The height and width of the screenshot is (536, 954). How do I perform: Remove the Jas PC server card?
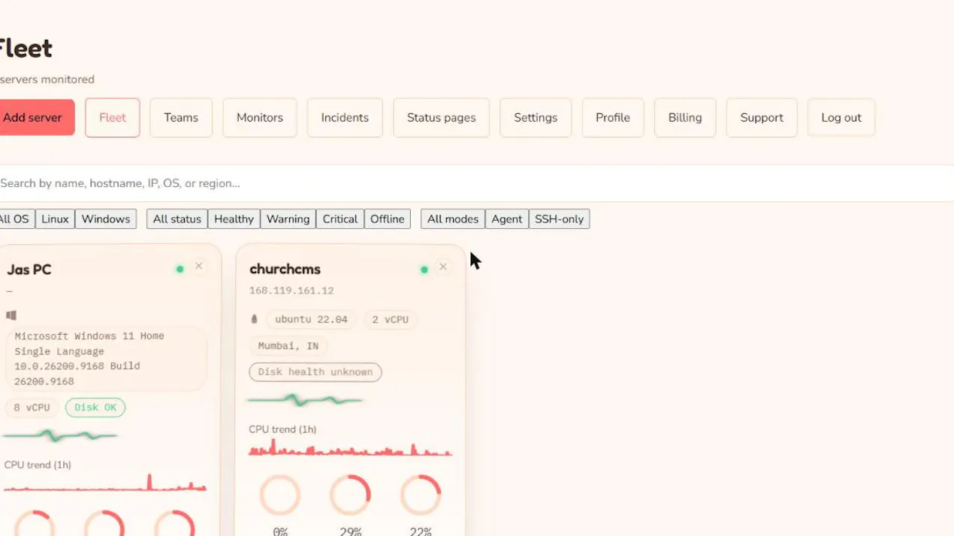(x=199, y=266)
